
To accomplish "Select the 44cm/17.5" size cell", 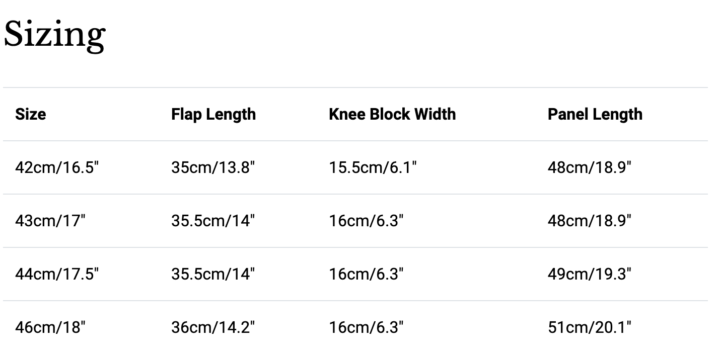I will pos(57,274).
